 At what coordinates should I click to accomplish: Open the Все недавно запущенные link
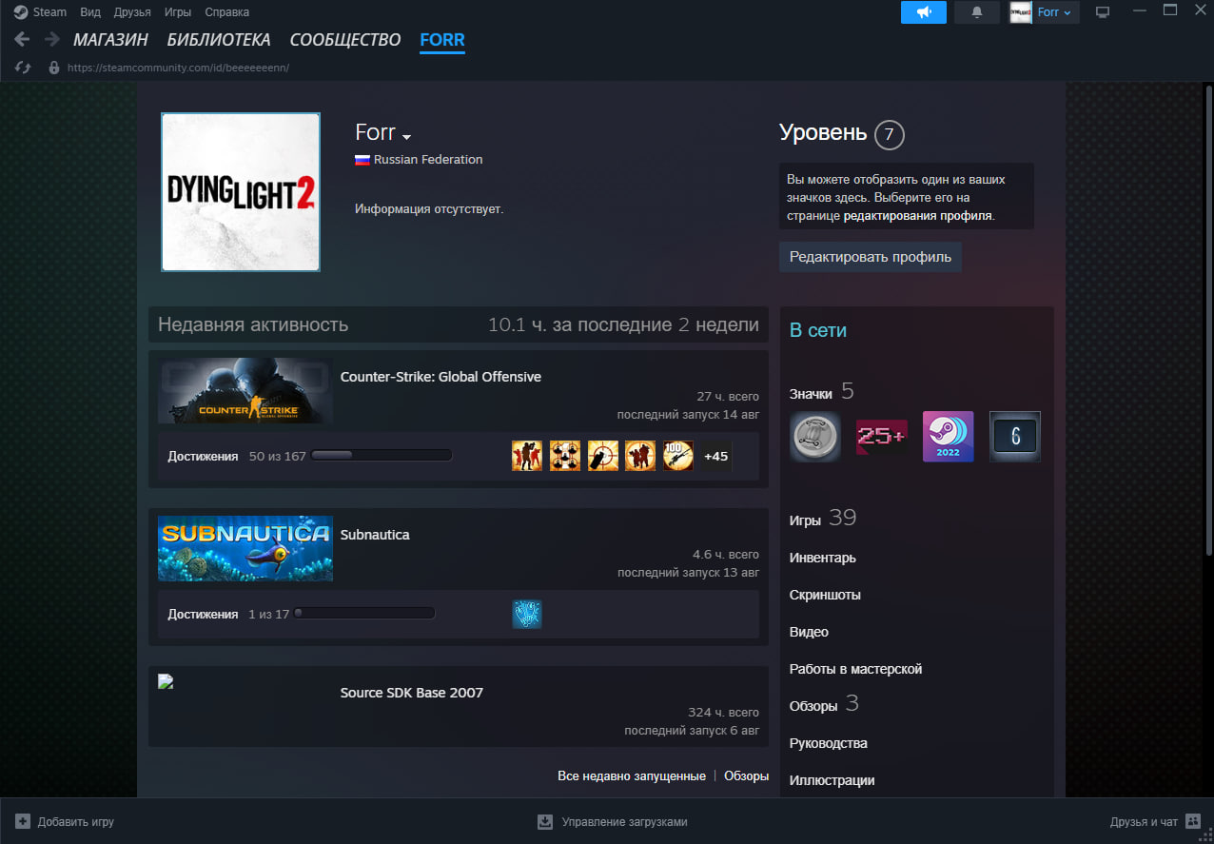click(x=632, y=775)
